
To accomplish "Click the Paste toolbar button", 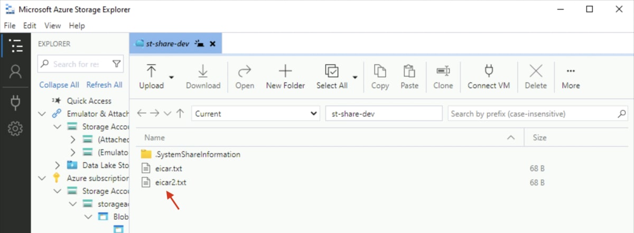I will pyautogui.click(x=409, y=77).
